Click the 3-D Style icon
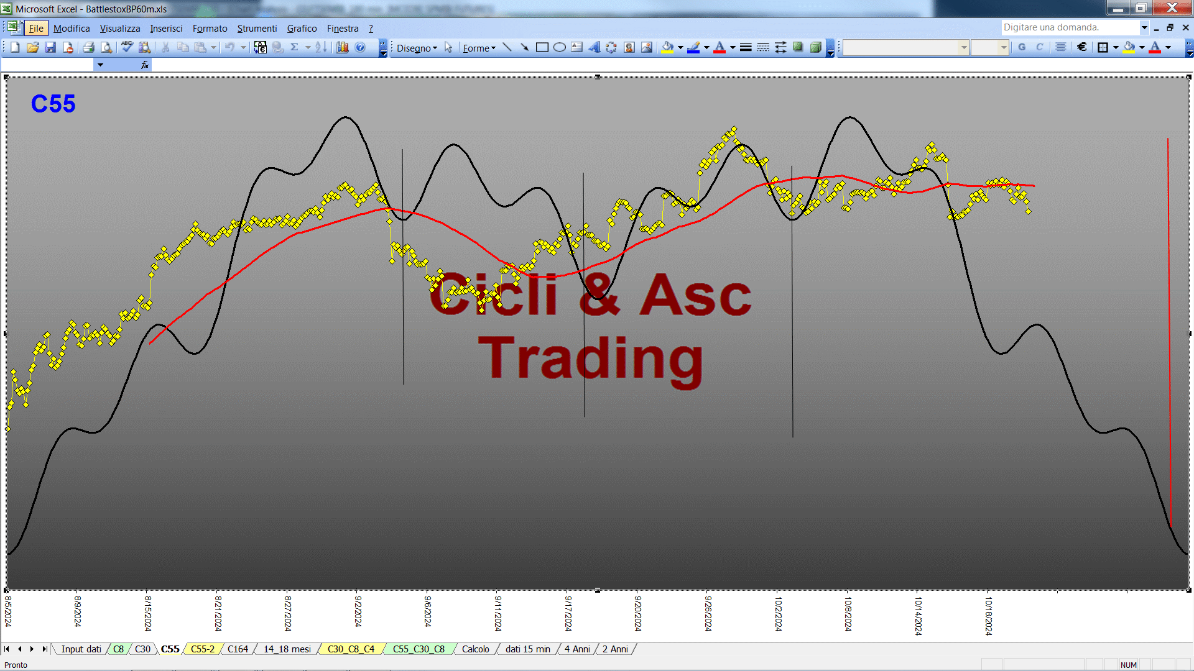The image size is (1194, 671). click(x=815, y=47)
